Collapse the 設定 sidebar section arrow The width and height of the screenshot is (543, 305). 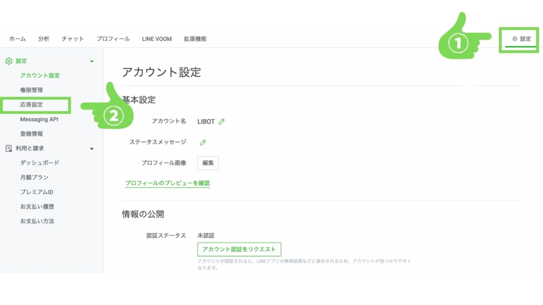pos(92,61)
